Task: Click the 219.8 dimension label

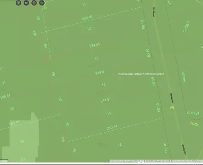Action: (100, 73)
